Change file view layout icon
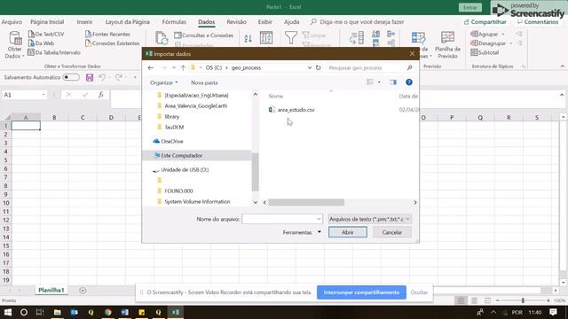 370,82
